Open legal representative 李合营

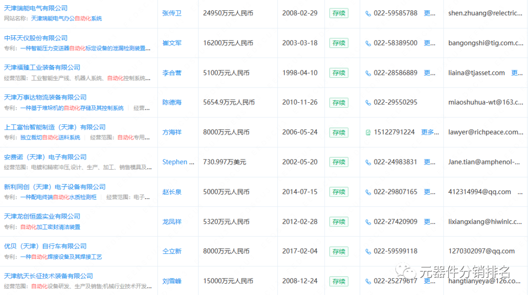click(x=172, y=73)
